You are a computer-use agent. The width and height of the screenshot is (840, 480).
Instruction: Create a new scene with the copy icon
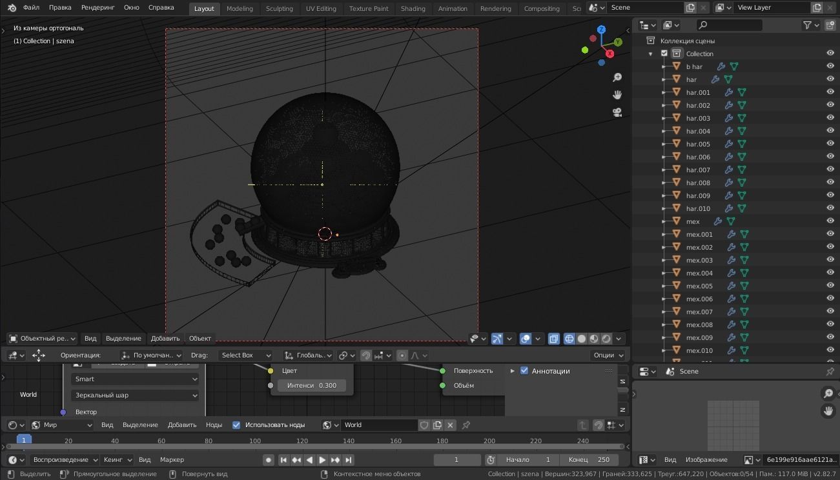(690, 8)
